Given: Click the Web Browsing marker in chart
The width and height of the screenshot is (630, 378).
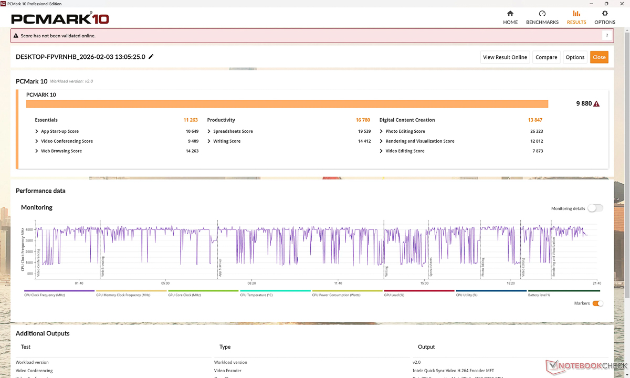Looking at the screenshot, I should [102, 267].
